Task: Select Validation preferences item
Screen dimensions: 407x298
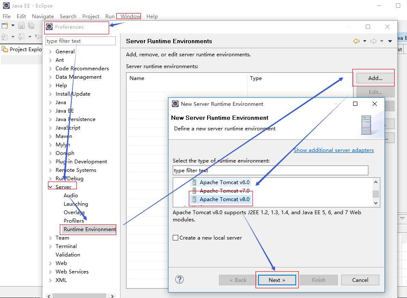Action: pyautogui.click(x=68, y=254)
